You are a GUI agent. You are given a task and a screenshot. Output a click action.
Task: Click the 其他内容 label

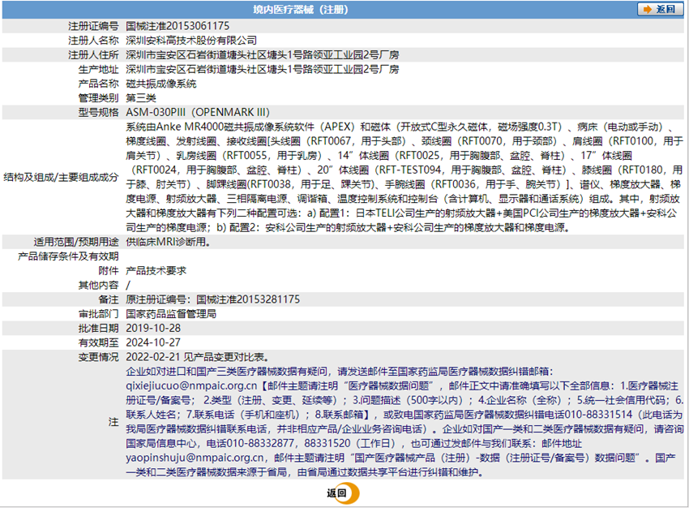98,285
